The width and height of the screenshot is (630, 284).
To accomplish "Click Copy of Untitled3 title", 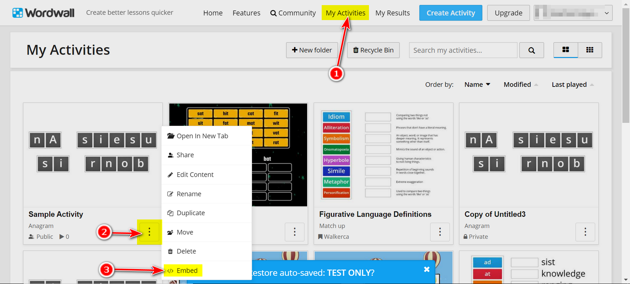I will click(x=495, y=214).
